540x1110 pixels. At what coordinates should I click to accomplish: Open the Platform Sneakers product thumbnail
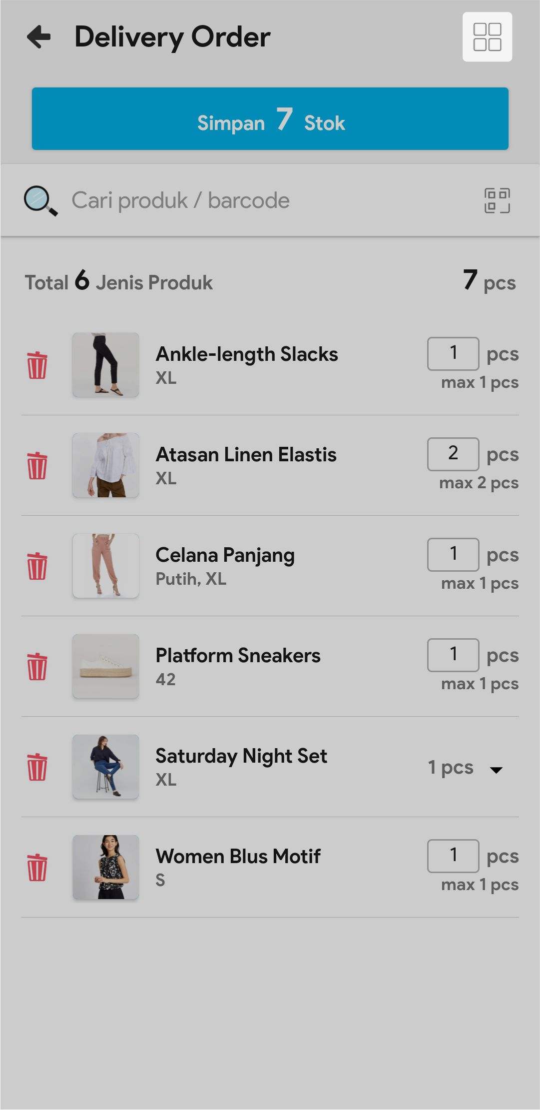pyautogui.click(x=106, y=666)
